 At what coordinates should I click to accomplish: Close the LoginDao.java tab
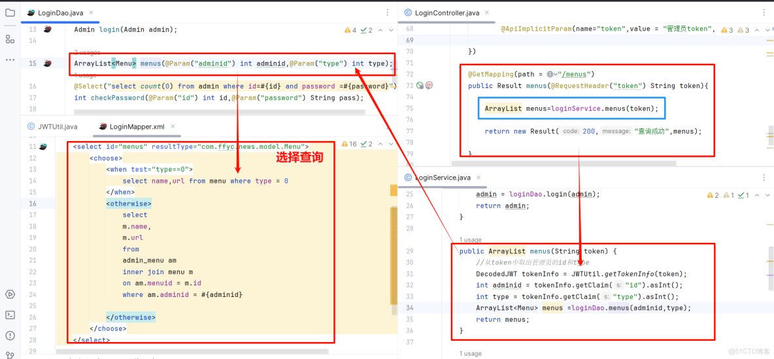pyautogui.click(x=92, y=13)
